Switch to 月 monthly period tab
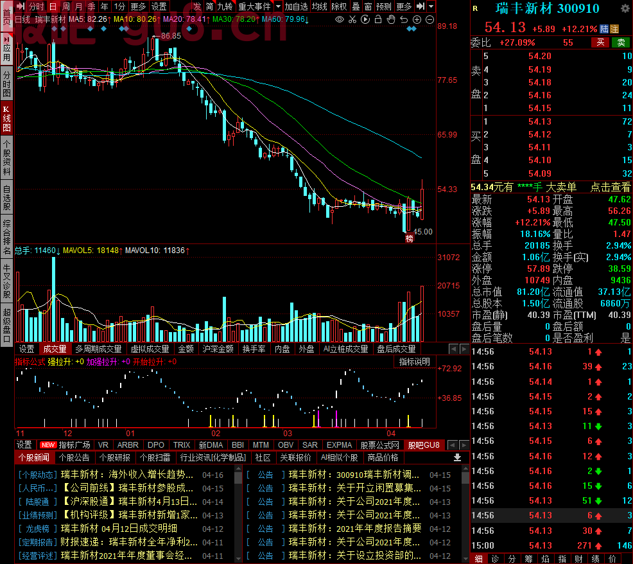The width and height of the screenshot is (633, 564). click(79, 6)
